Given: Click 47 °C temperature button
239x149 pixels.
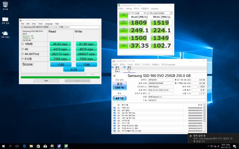Looking at the screenshot, I should click(x=119, y=98).
